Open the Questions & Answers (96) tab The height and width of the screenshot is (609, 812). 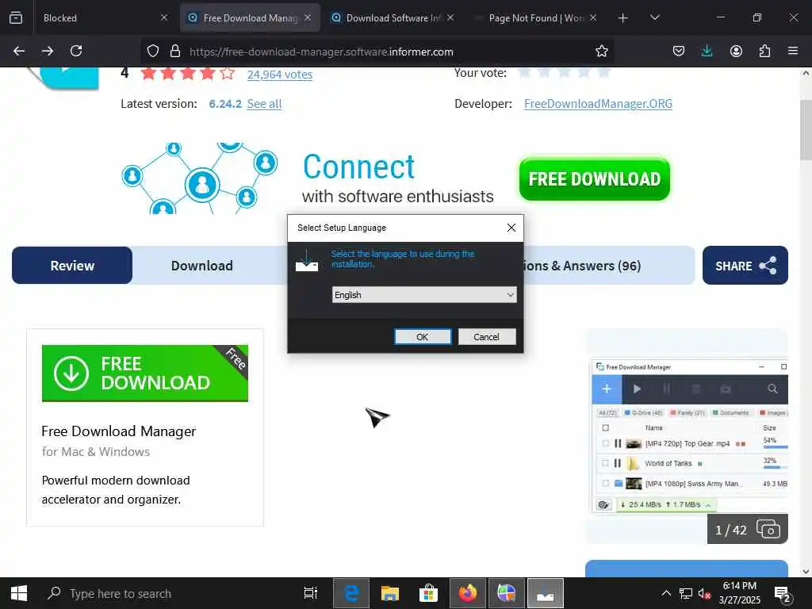[x=583, y=266]
